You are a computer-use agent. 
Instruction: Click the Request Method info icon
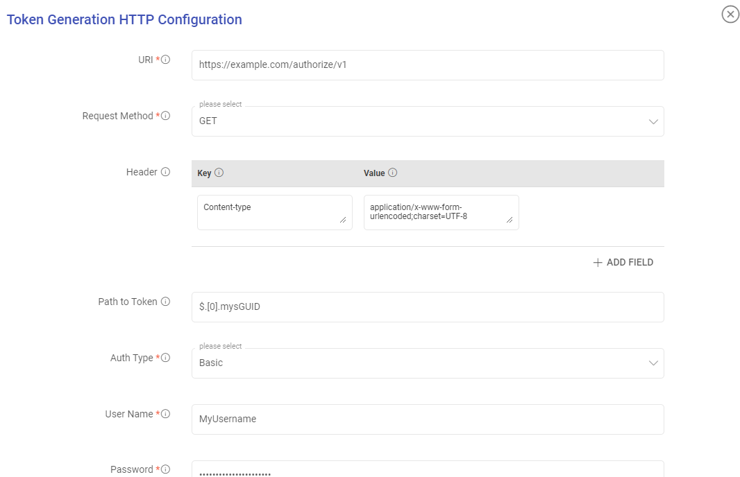[x=165, y=116]
